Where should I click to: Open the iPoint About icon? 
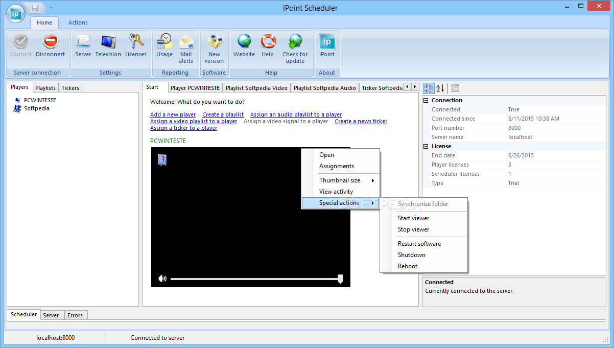tap(327, 41)
